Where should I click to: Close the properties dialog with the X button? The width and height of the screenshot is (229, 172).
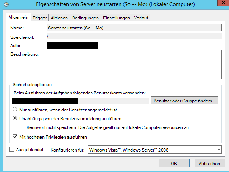pos(223,3)
